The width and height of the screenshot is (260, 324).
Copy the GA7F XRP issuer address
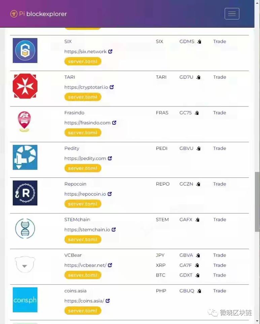point(197,265)
